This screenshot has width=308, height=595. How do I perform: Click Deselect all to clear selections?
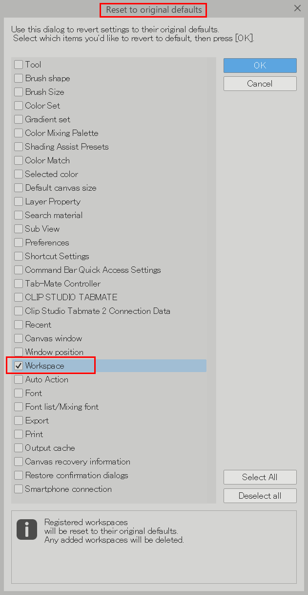point(260,495)
